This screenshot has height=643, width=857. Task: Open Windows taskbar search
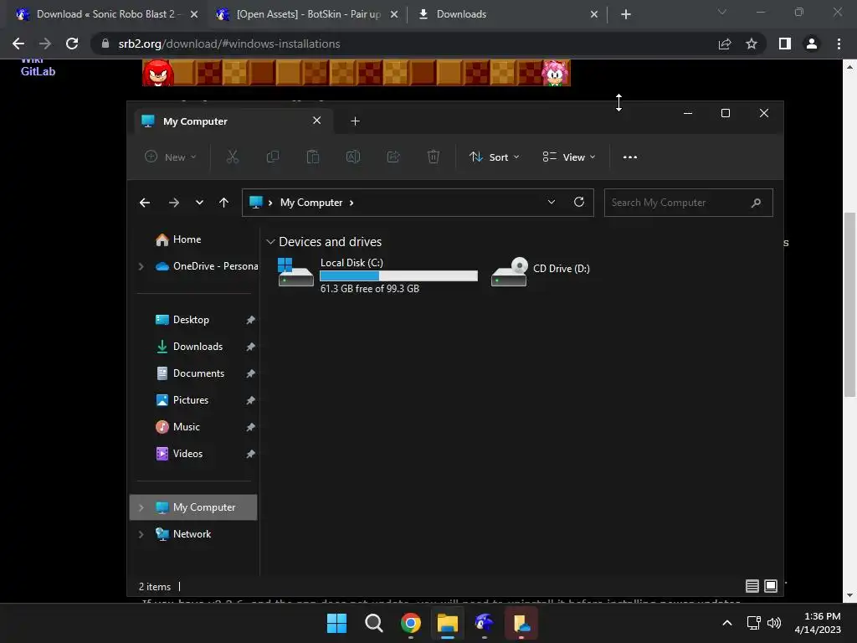374,623
